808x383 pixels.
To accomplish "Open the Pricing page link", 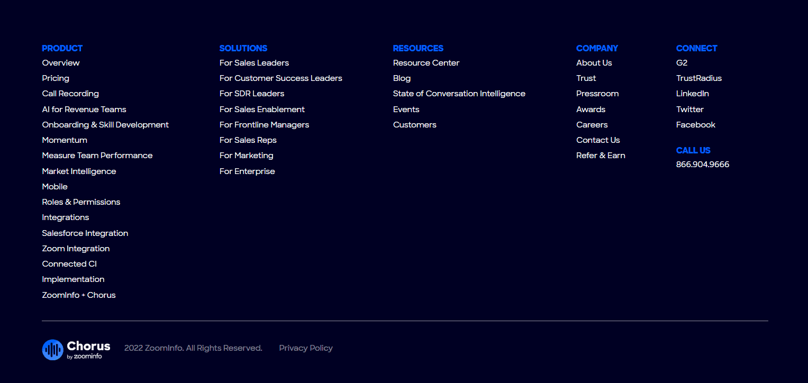I will 56,78.
